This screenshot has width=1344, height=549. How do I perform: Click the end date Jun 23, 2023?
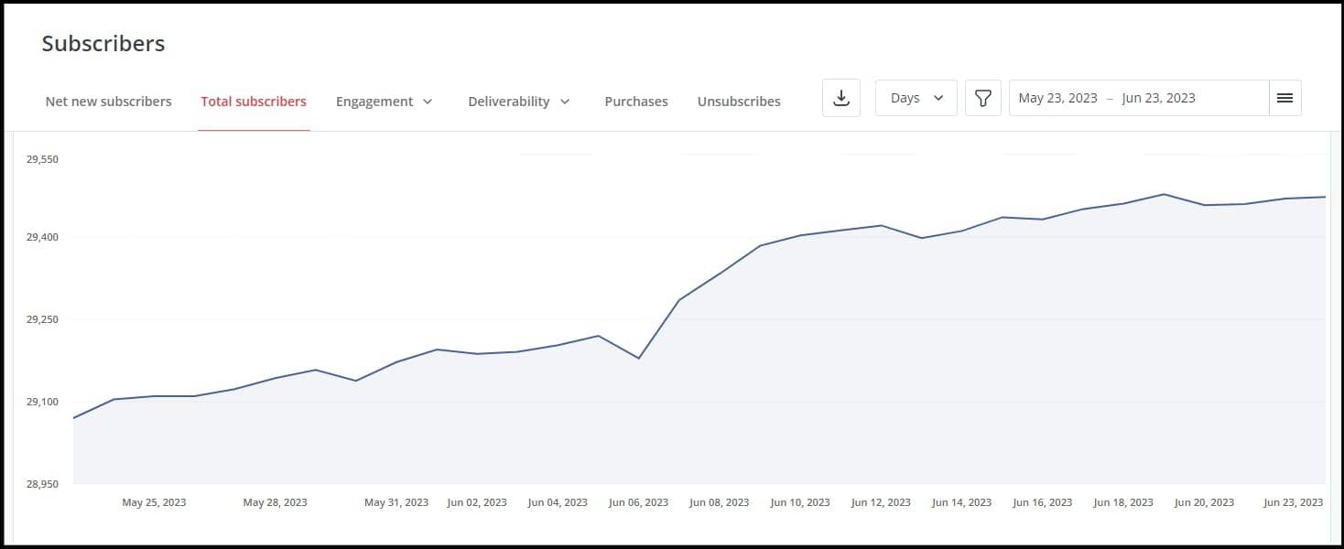tap(1158, 98)
